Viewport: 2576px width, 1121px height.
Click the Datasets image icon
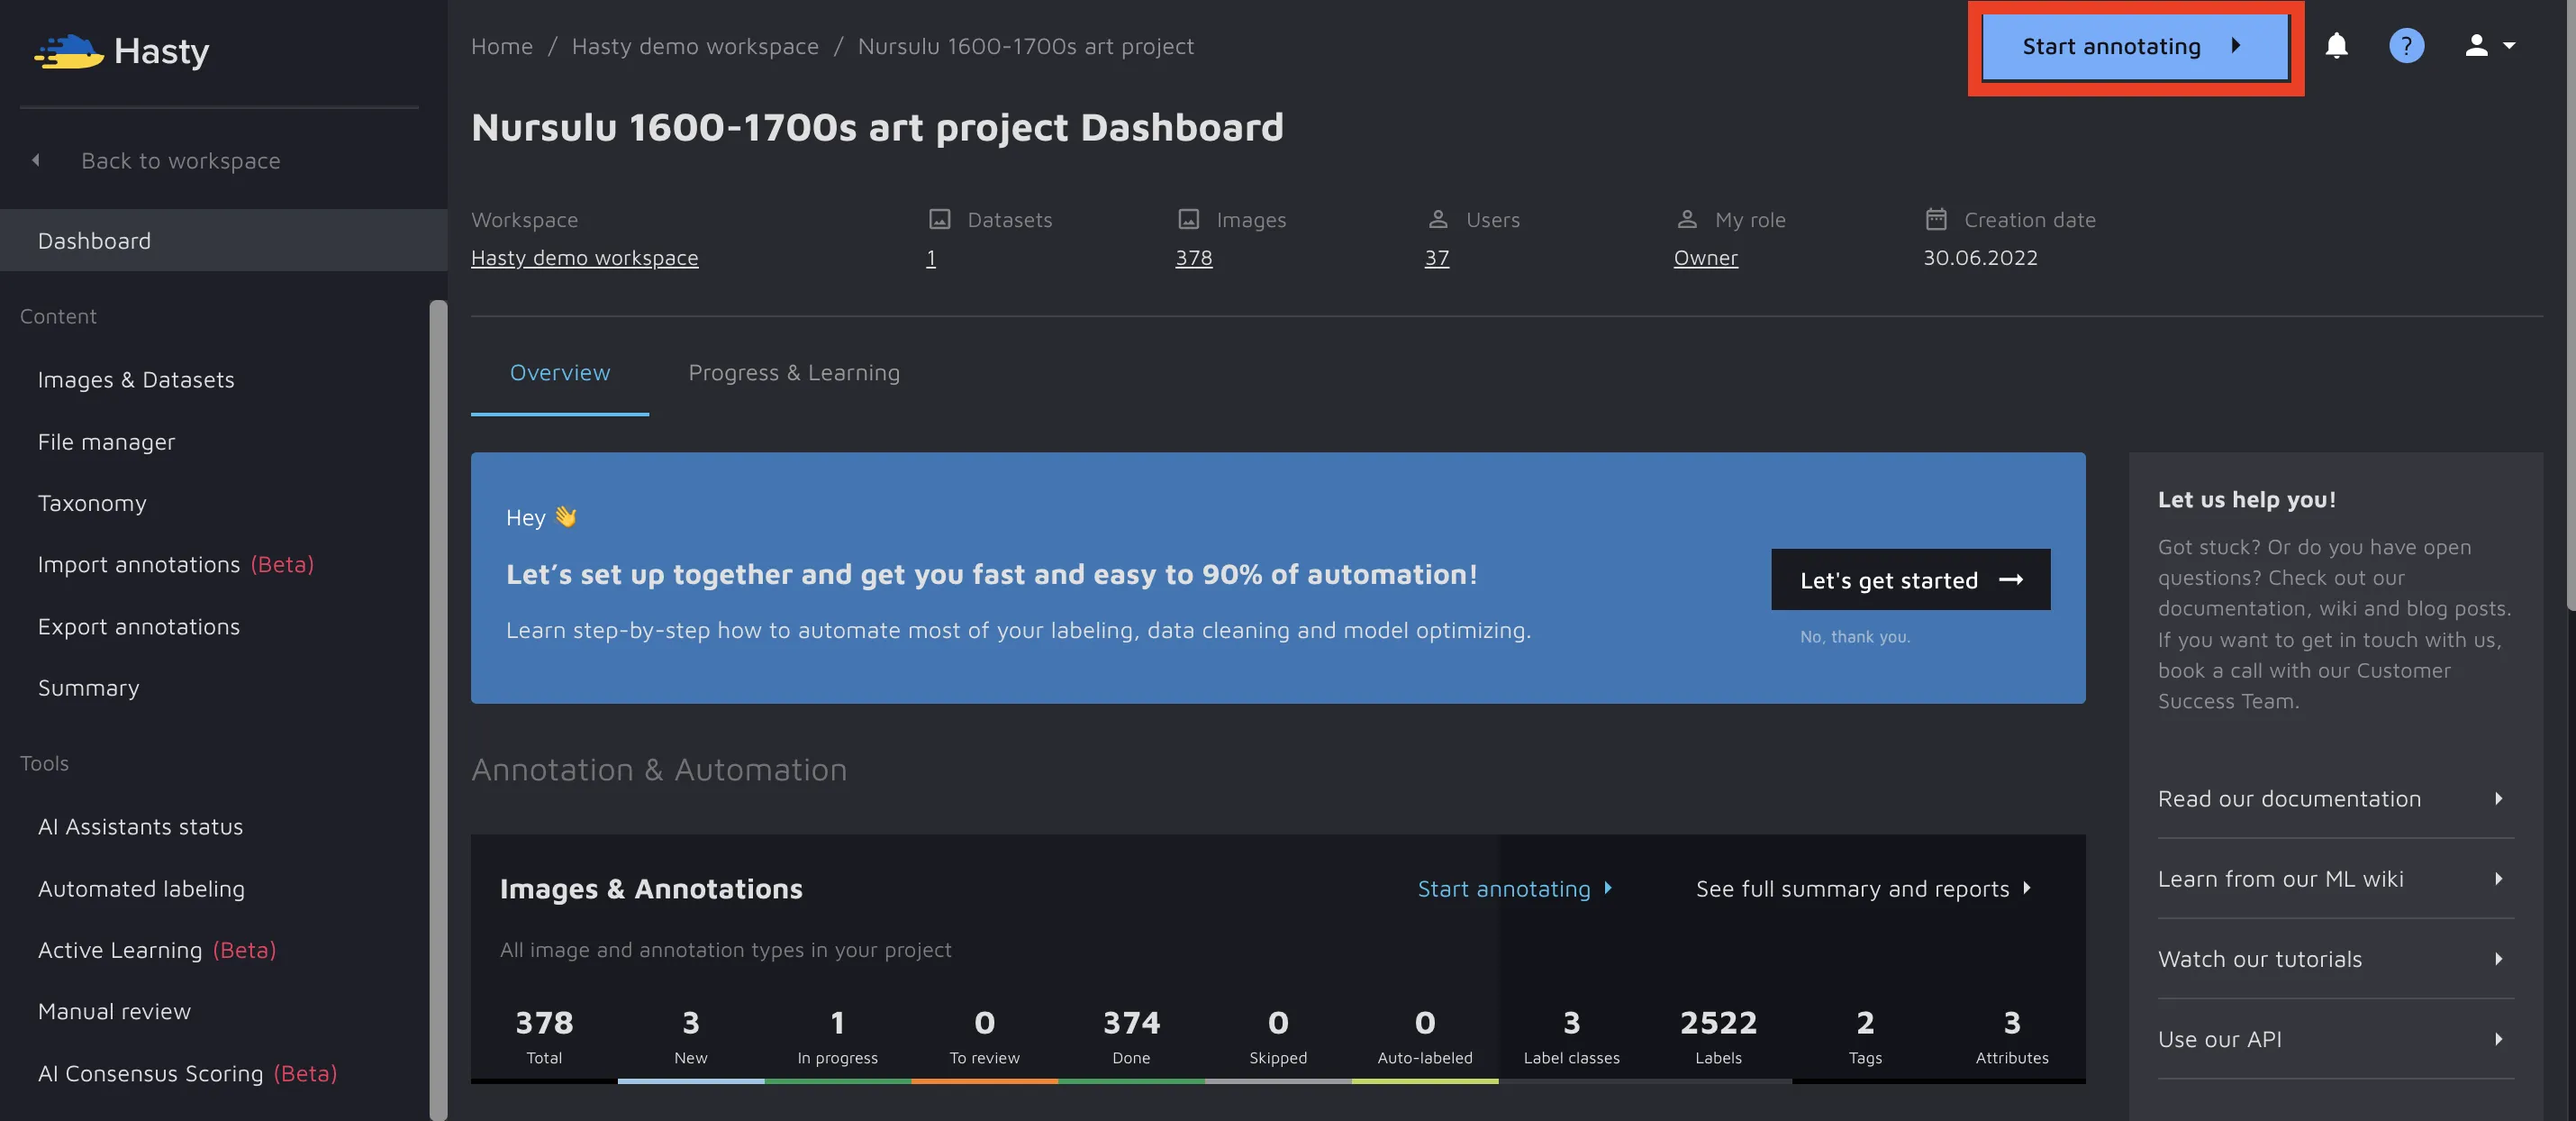pyautogui.click(x=939, y=219)
